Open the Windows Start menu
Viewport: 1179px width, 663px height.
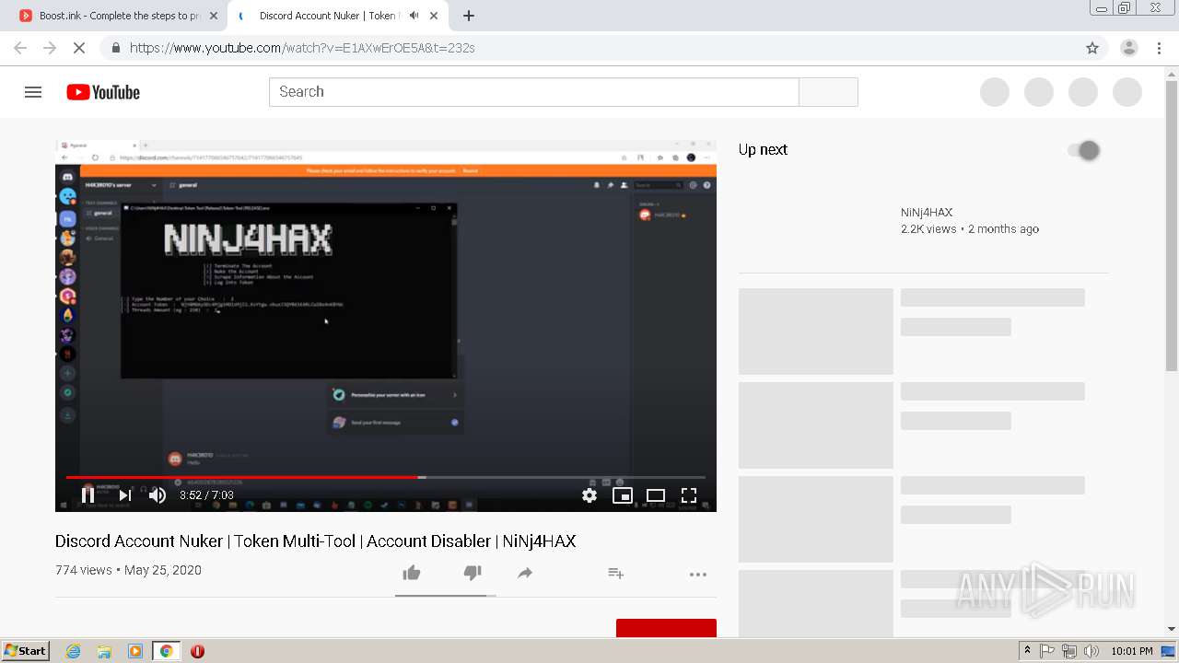tap(26, 651)
